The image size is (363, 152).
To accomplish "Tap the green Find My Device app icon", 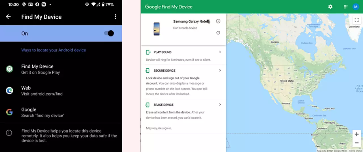I will (9, 69).
